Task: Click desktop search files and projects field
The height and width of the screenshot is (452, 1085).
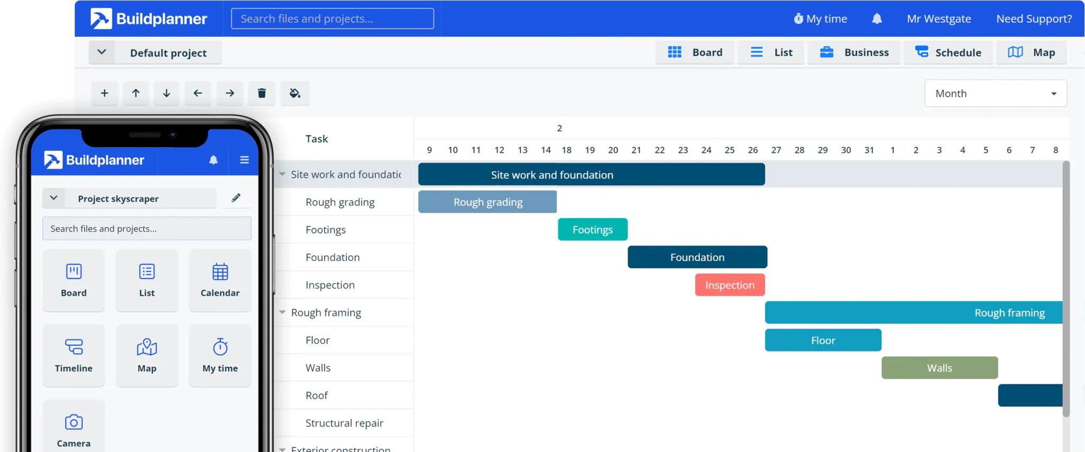Action: (x=332, y=19)
